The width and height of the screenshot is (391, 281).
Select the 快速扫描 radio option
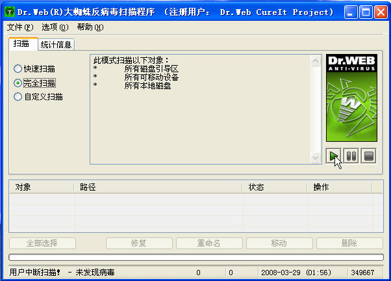(34, 69)
